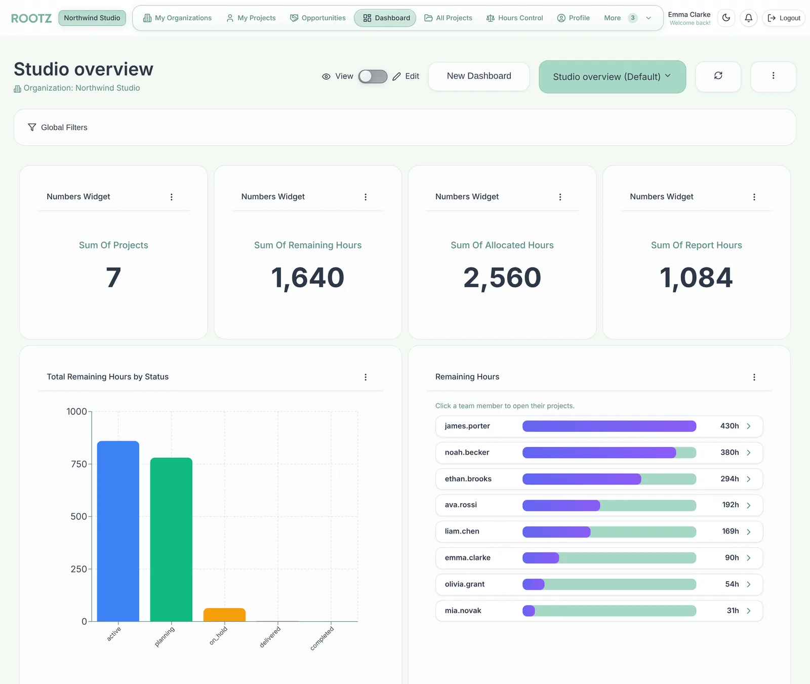Viewport: 810px width, 684px height.
Task: Open My Projects tab
Action: tap(251, 18)
